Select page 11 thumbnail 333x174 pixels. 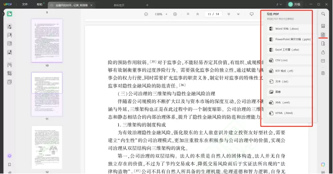pos(47,94)
